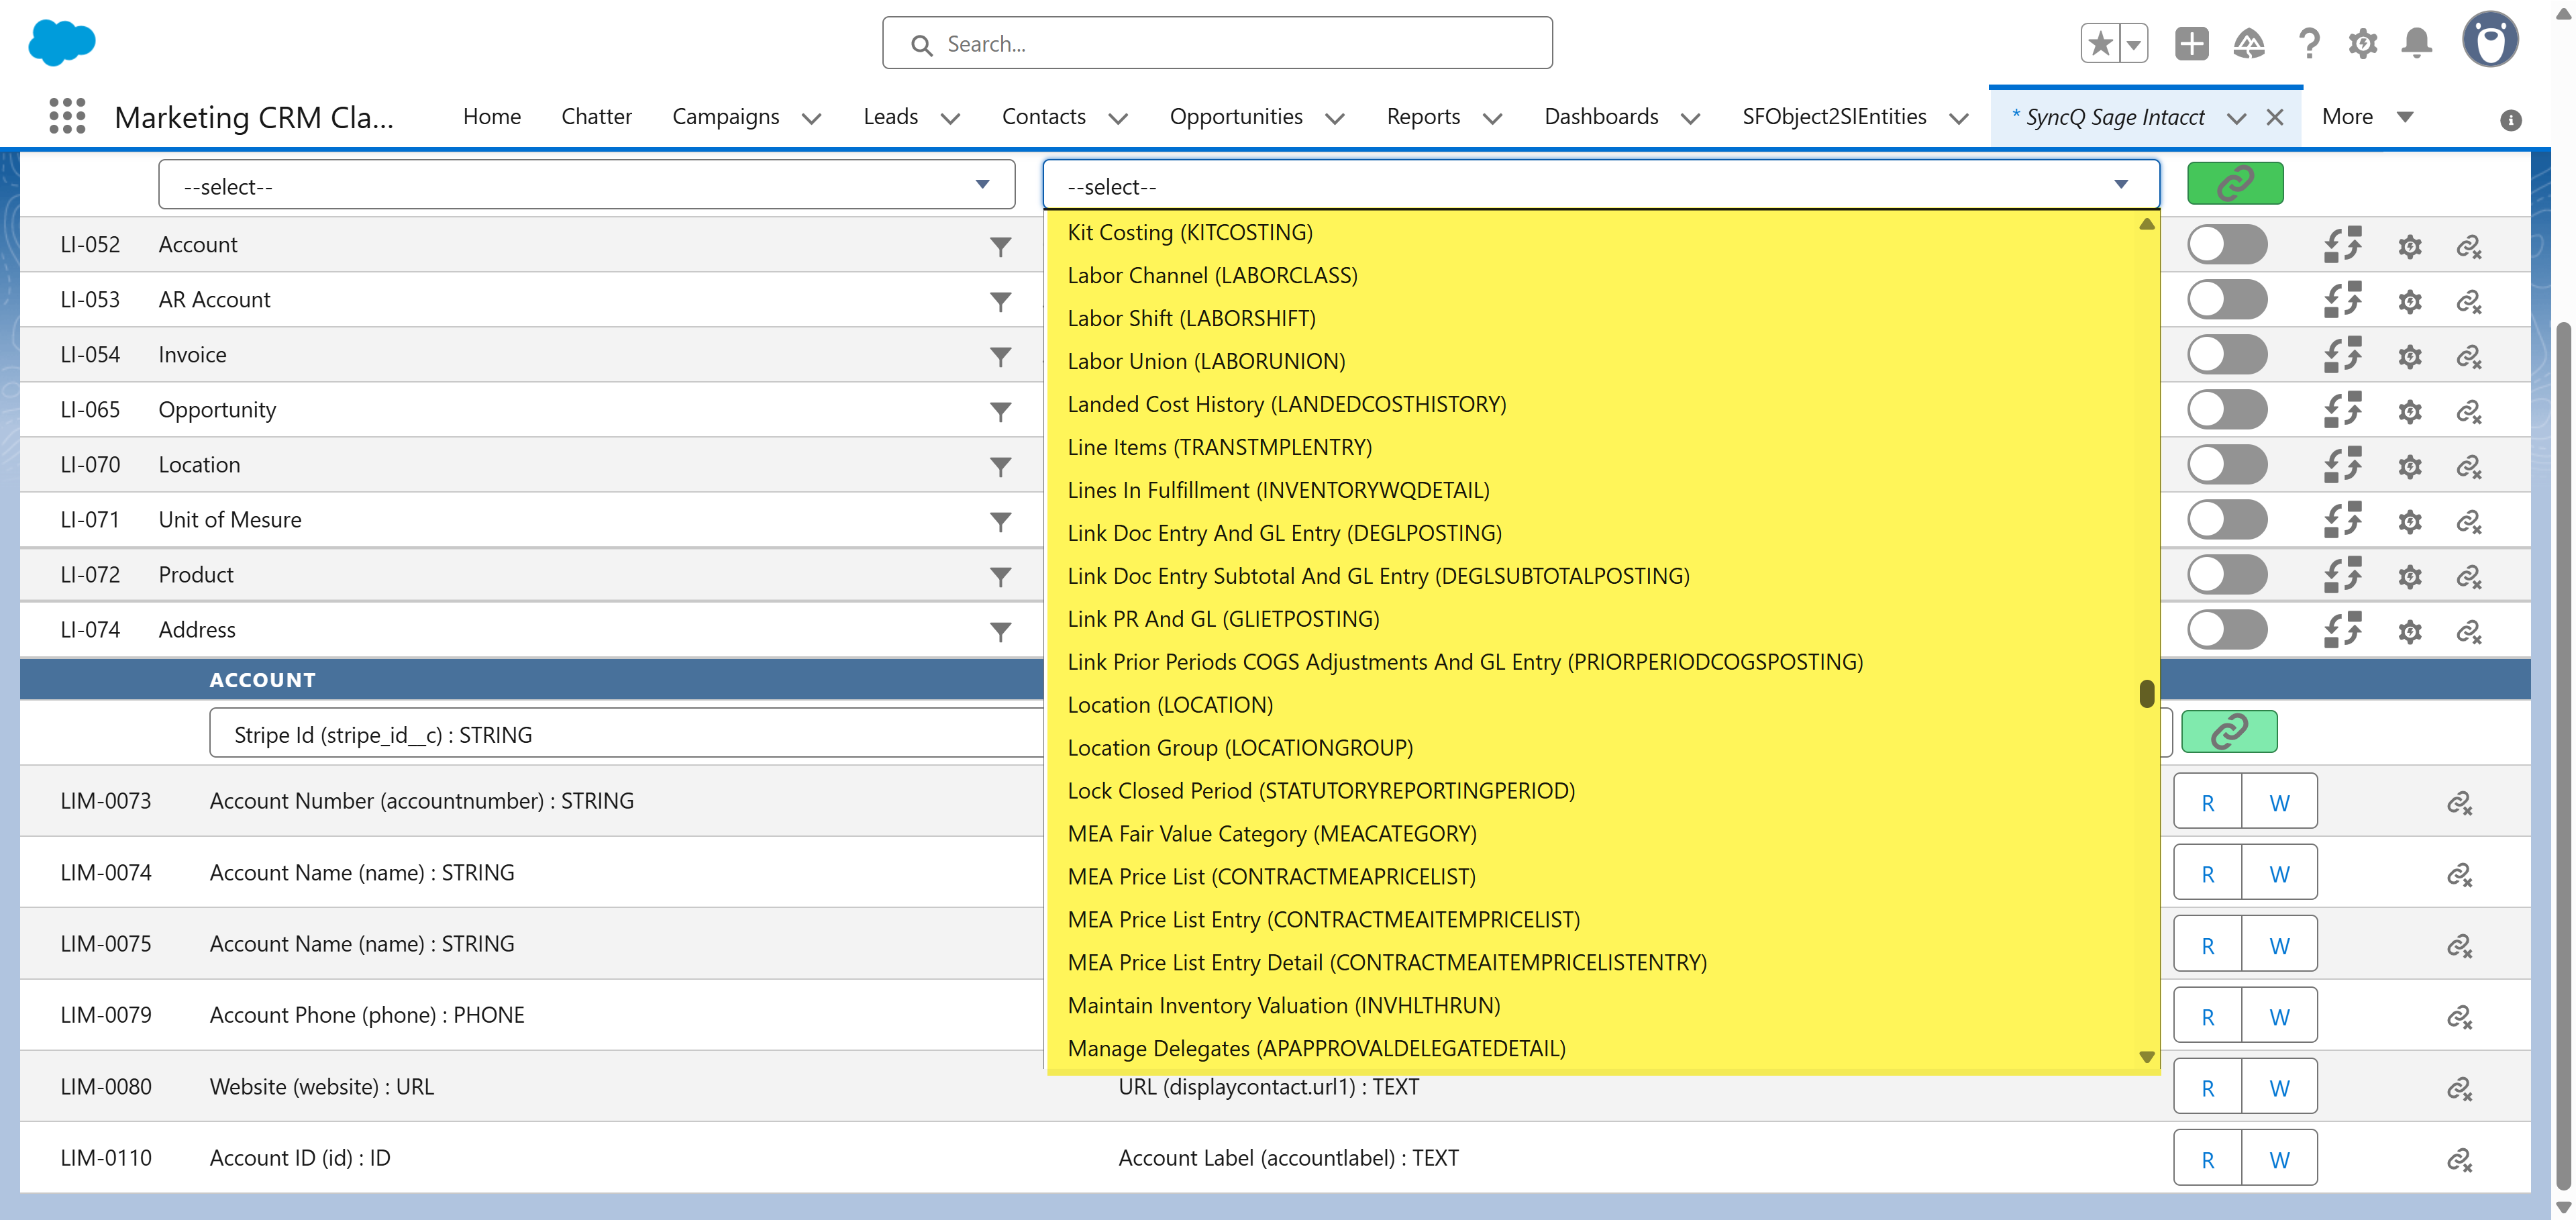
Task: Open Setup gear in header
Action: click(2363, 43)
